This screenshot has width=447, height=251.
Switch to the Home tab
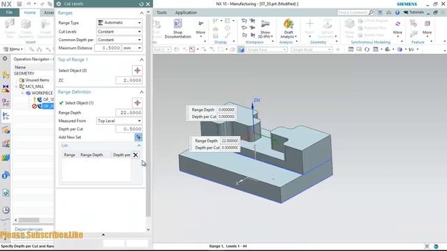[x=30, y=13]
